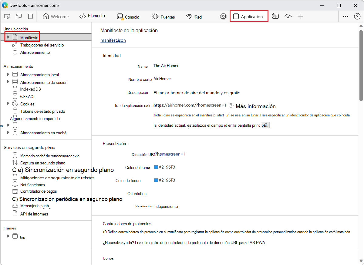
Task: Open the Más información link
Action: (x=256, y=106)
